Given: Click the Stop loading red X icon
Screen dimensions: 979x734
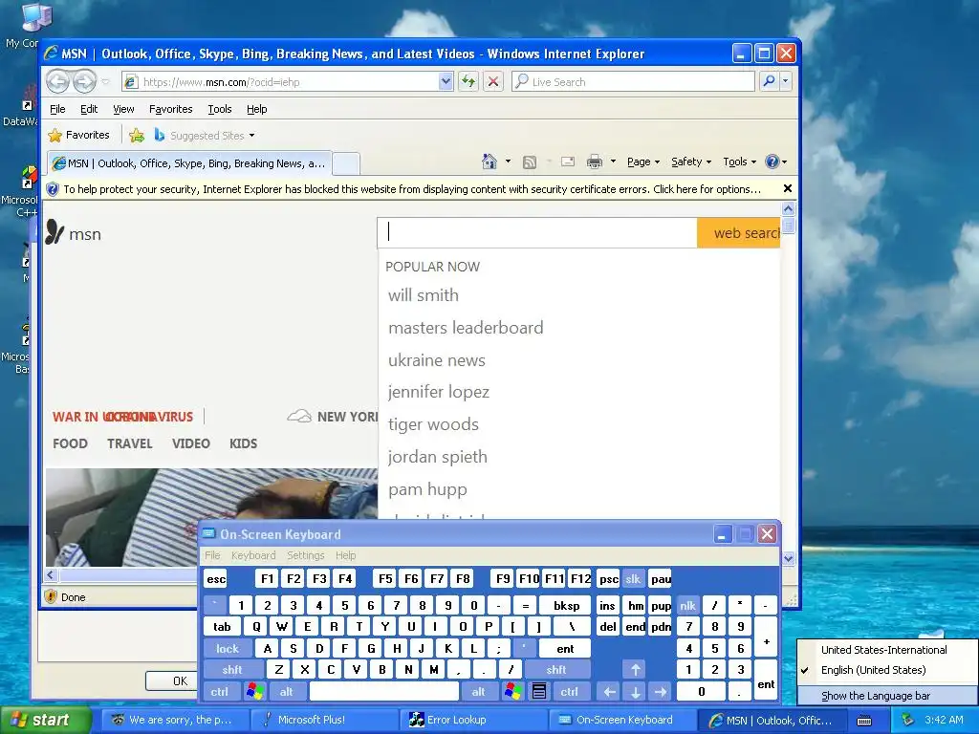Looking at the screenshot, I should point(493,81).
